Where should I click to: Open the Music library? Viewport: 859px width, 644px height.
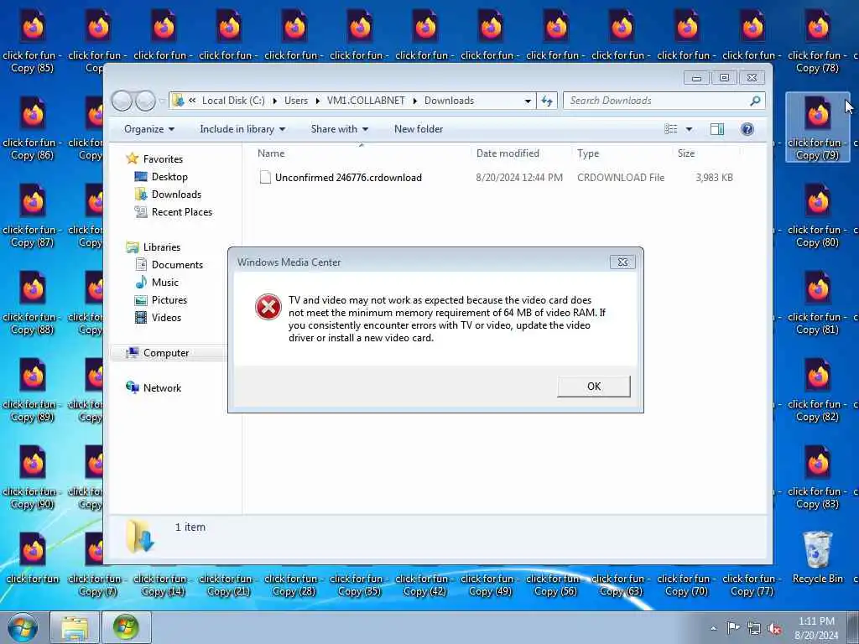click(165, 282)
